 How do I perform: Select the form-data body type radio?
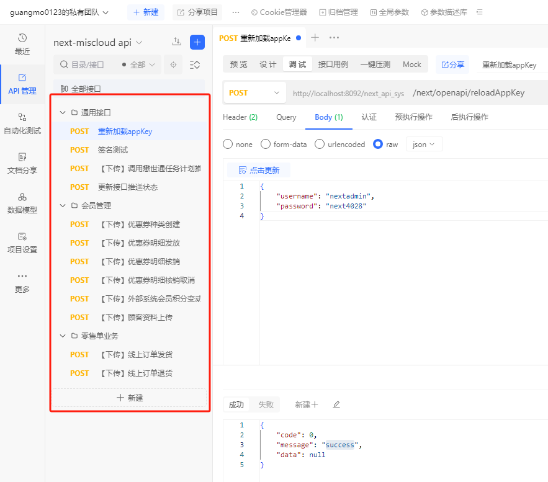pos(266,145)
